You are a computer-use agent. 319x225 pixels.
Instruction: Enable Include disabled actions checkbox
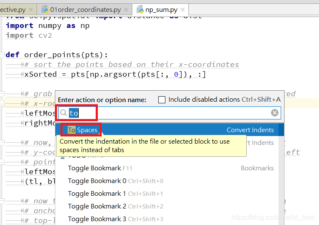[162, 100]
